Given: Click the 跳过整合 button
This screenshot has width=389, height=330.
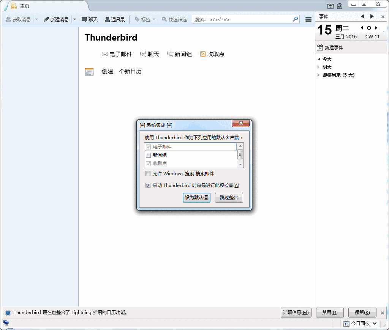Looking at the screenshot, I should point(229,198).
